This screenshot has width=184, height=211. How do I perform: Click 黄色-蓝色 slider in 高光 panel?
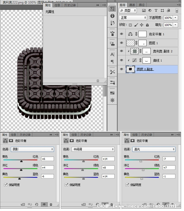[x=142, y=178]
